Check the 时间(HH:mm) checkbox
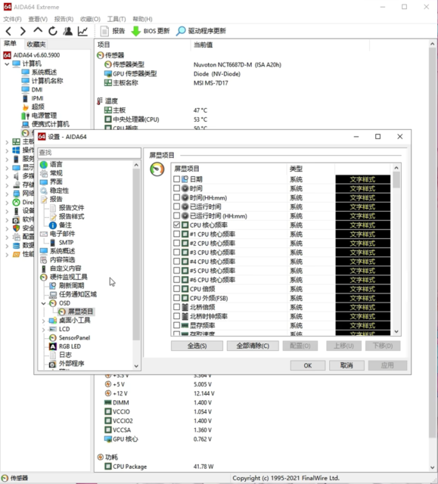This screenshot has width=438, height=484. pos(176,197)
